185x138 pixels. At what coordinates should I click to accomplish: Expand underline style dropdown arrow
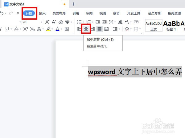(11, 29)
